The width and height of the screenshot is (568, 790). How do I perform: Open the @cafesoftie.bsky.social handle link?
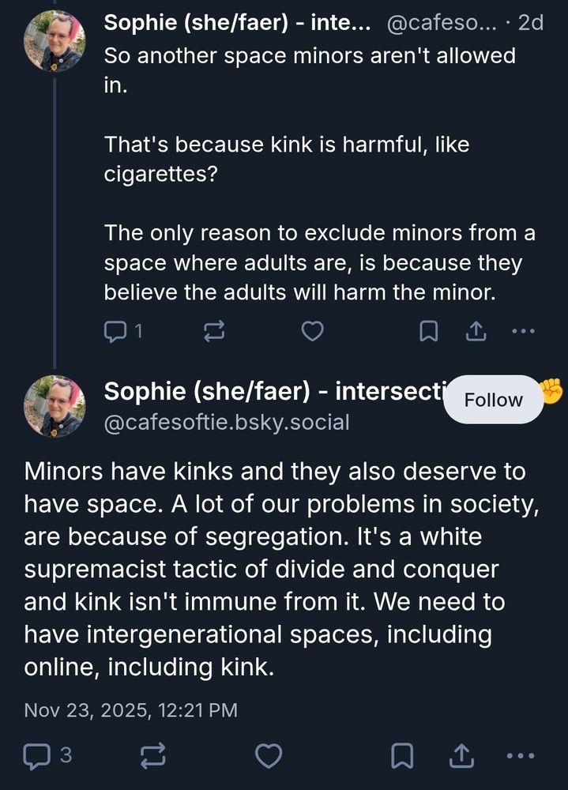tap(226, 423)
